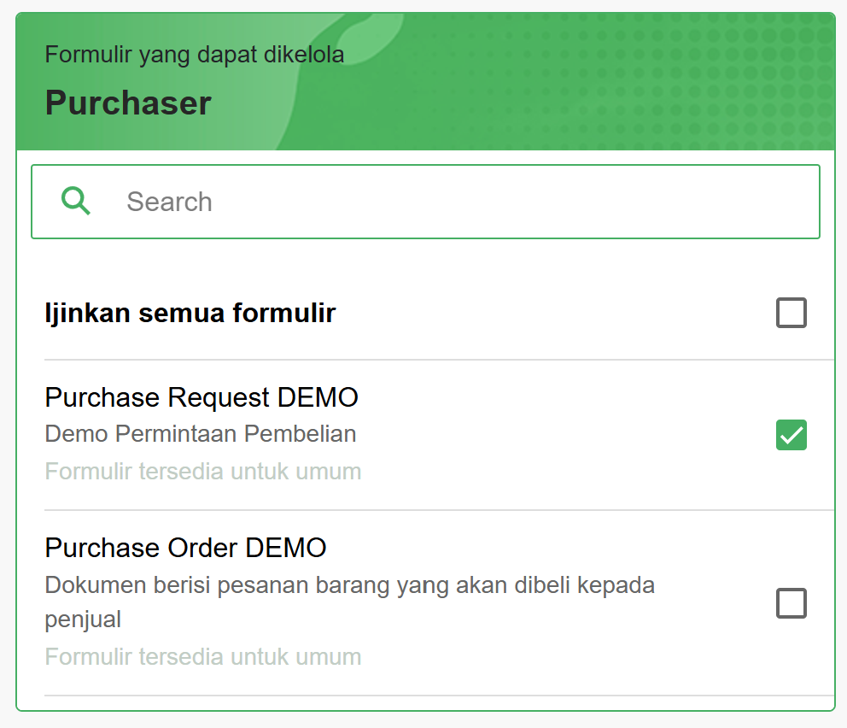
Task: Click the word penjual in Purchase Order description
Action: [83, 619]
